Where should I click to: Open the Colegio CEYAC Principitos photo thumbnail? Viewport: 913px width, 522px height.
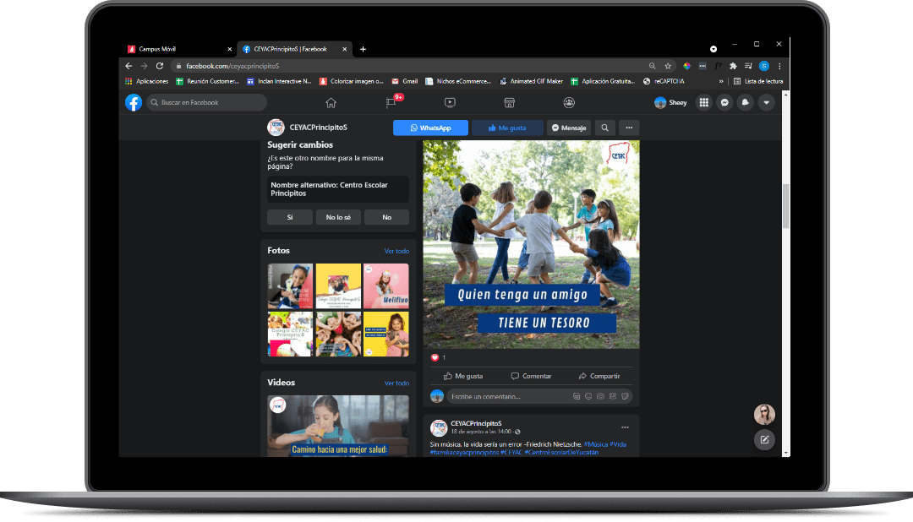click(x=290, y=334)
